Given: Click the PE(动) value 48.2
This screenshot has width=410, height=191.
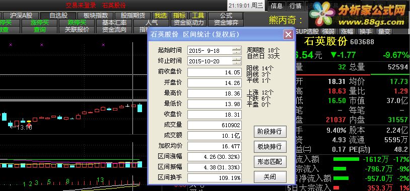Looking at the screenshot, I should click(401, 149).
